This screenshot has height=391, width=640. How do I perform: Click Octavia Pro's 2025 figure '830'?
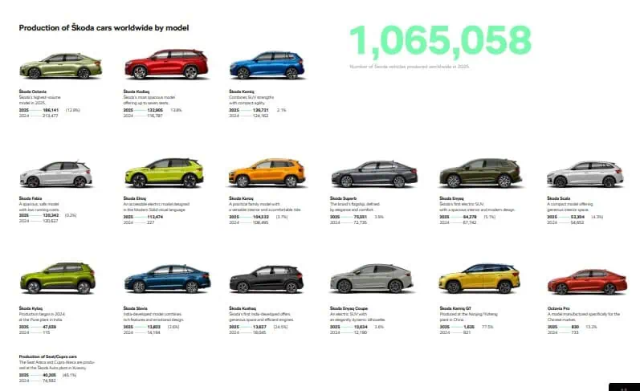click(575, 327)
